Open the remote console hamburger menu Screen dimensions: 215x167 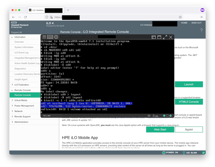(x=44, y=37)
